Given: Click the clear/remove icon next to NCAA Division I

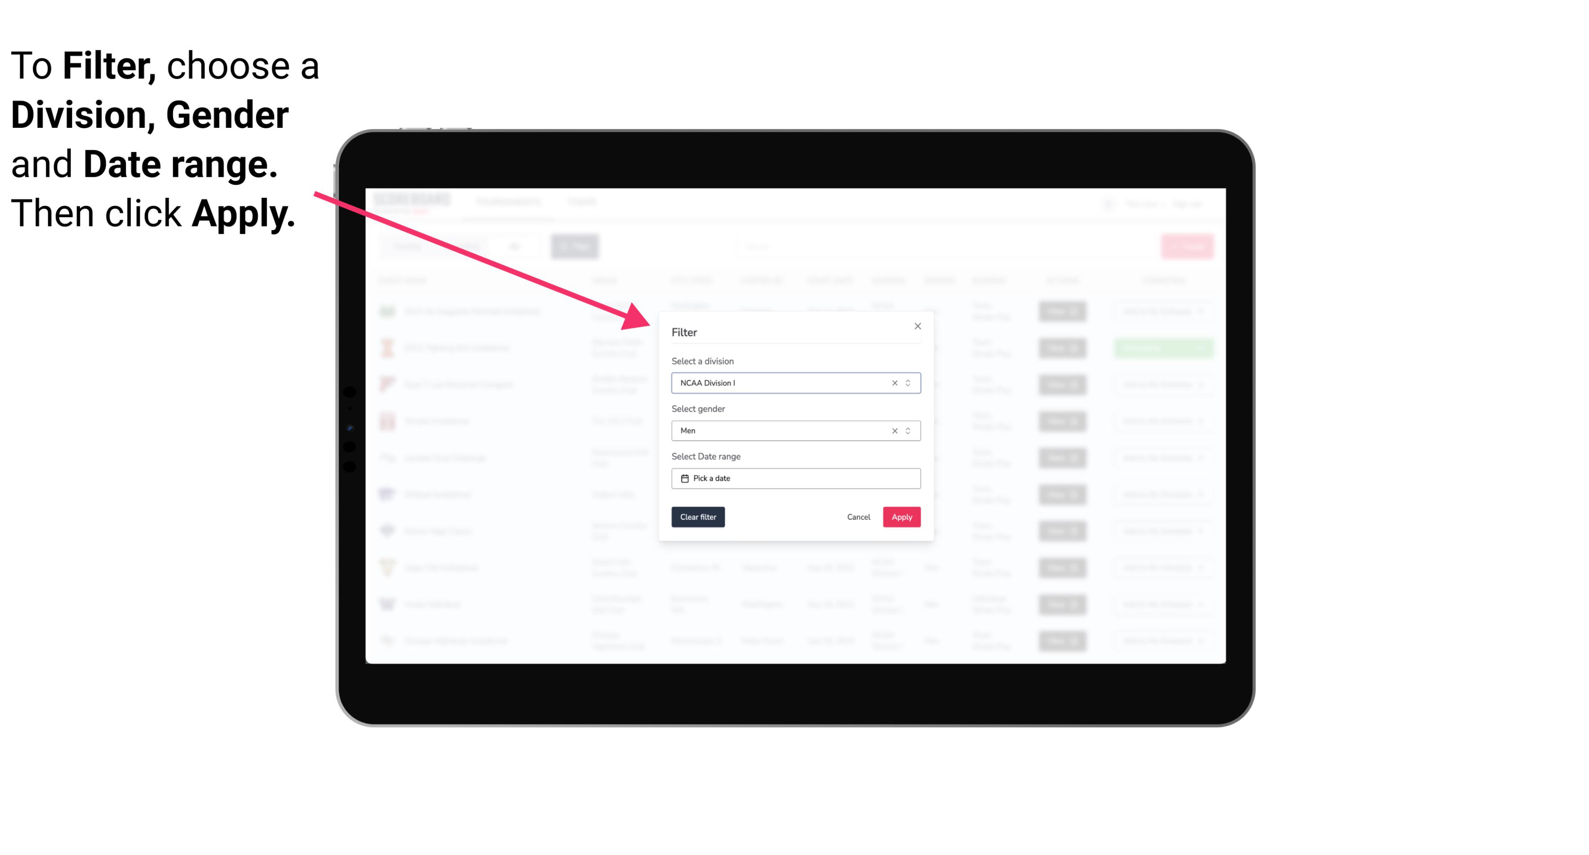Looking at the screenshot, I should [x=894, y=383].
